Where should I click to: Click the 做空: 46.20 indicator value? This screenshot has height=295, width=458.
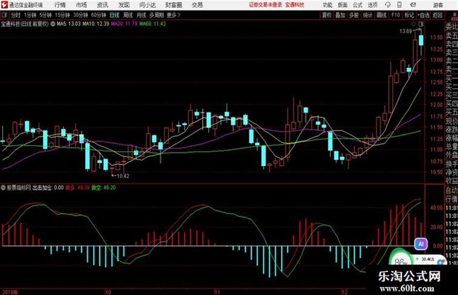(103, 187)
